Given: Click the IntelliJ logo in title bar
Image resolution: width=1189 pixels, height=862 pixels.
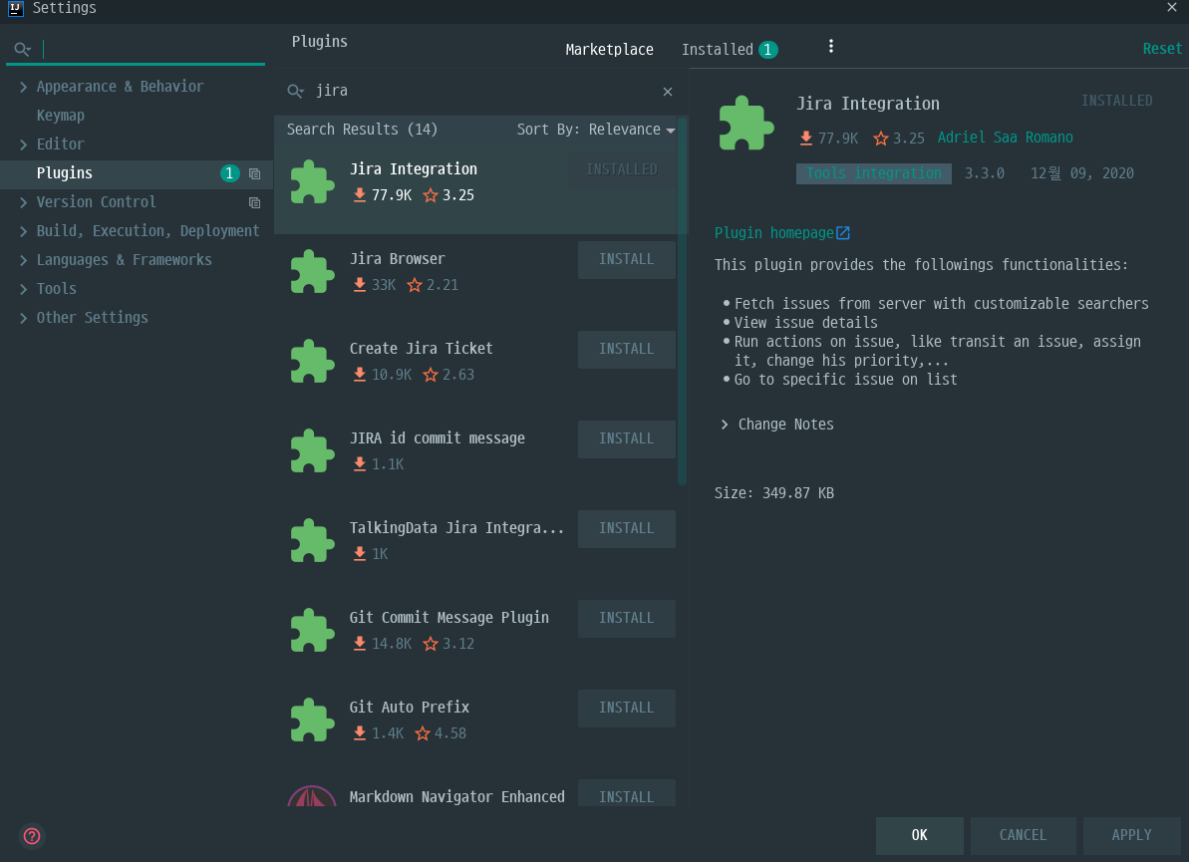Looking at the screenshot, I should pos(15,8).
